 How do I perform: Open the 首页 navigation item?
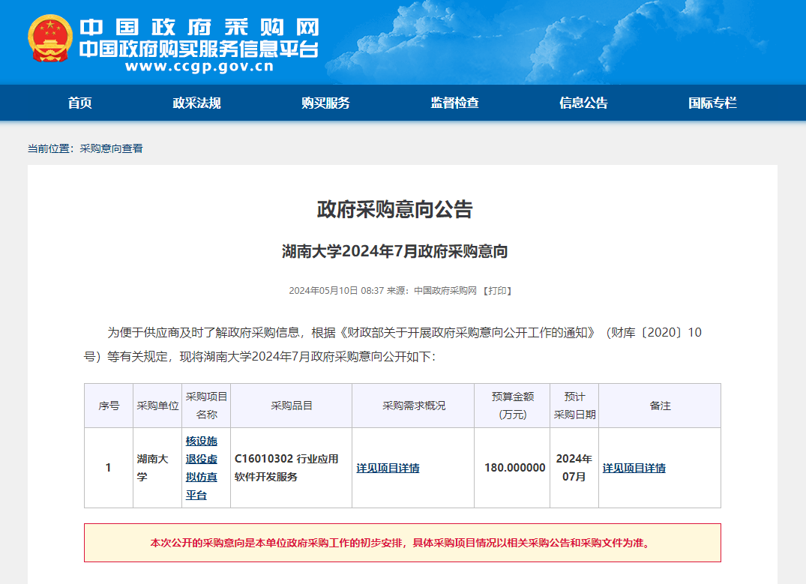[x=79, y=103]
